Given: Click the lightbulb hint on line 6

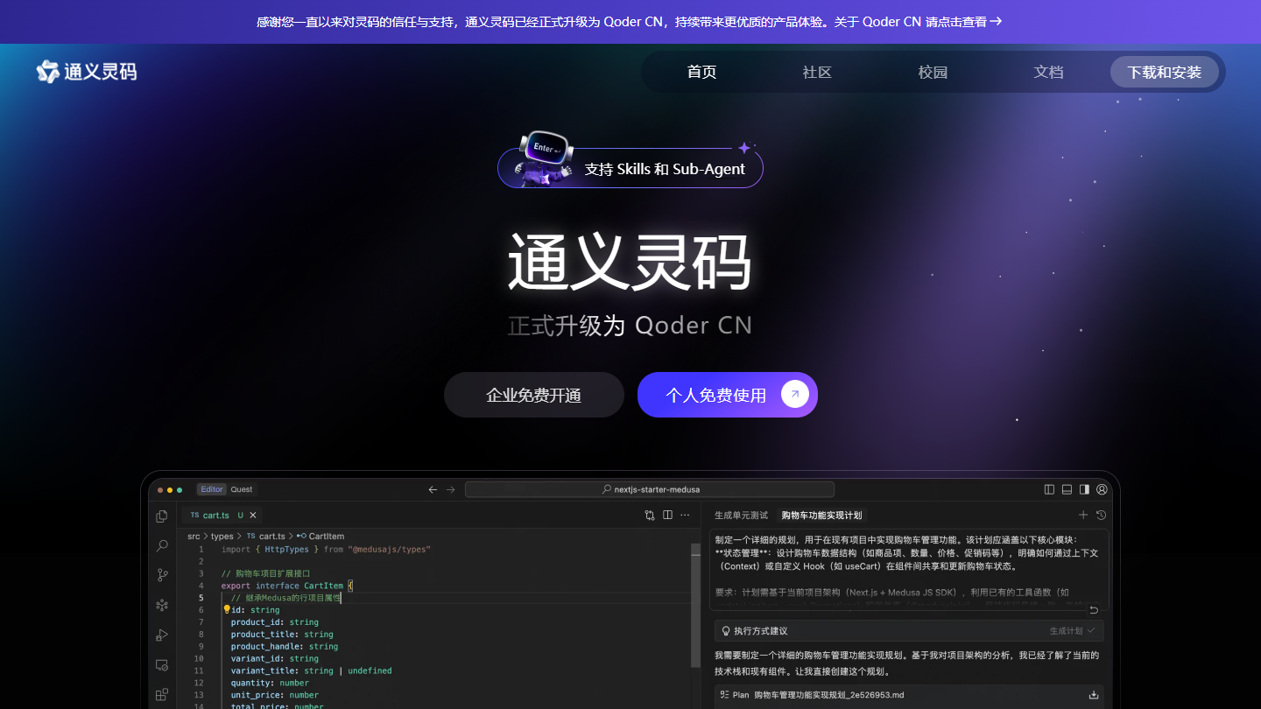Looking at the screenshot, I should coord(226,609).
